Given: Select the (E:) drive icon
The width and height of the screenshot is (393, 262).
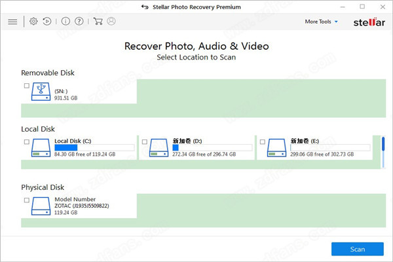Looking at the screenshot, I should (x=276, y=148).
